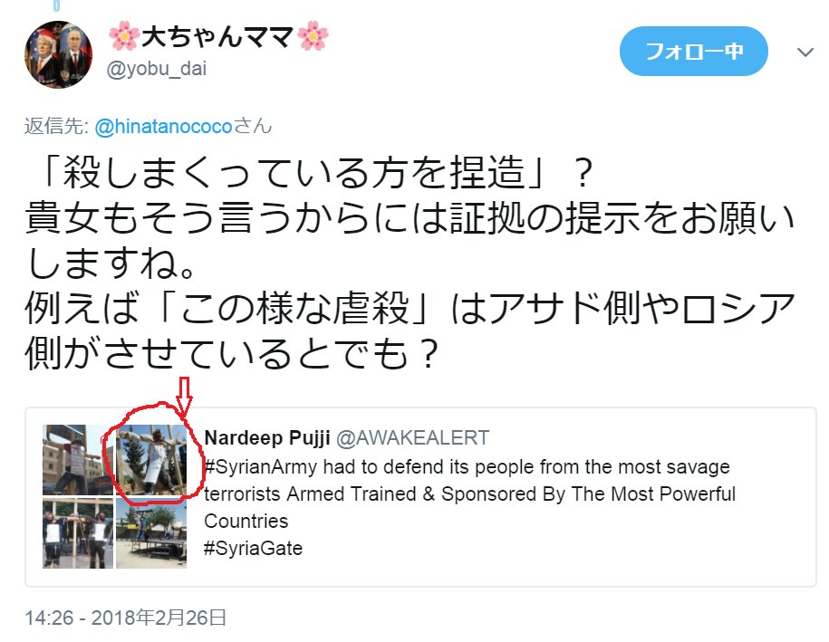View the circled top-right photo thumbnail

151,460
